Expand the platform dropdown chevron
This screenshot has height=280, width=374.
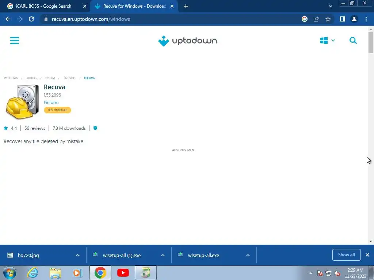[333, 40]
